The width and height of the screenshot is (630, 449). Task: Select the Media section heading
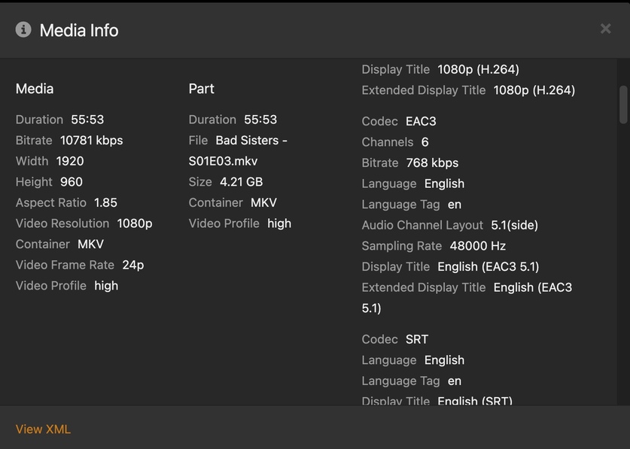(x=35, y=89)
